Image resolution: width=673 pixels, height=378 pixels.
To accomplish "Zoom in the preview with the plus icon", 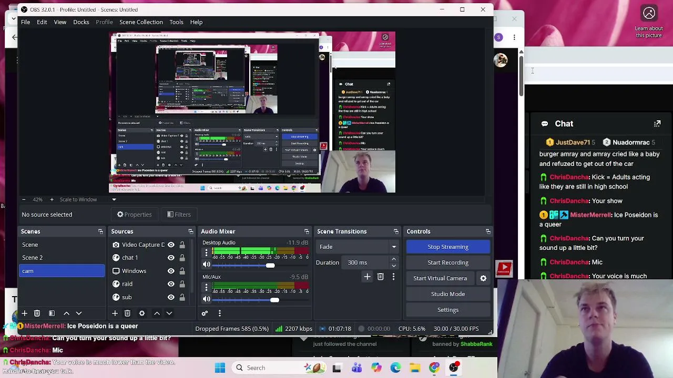I will pyautogui.click(x=52, y=199).
